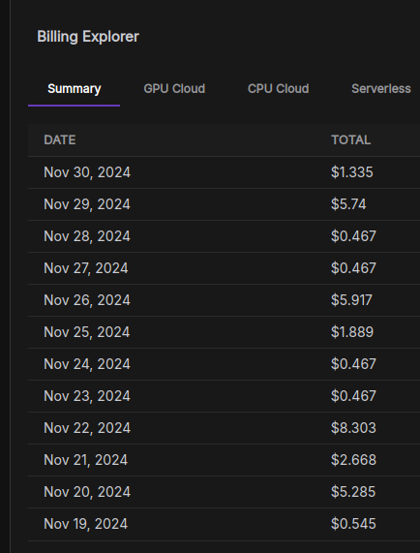Screen dimensions: 420x553
Task: Select the Nov 30, 2024 row
Action: point(225,172)
